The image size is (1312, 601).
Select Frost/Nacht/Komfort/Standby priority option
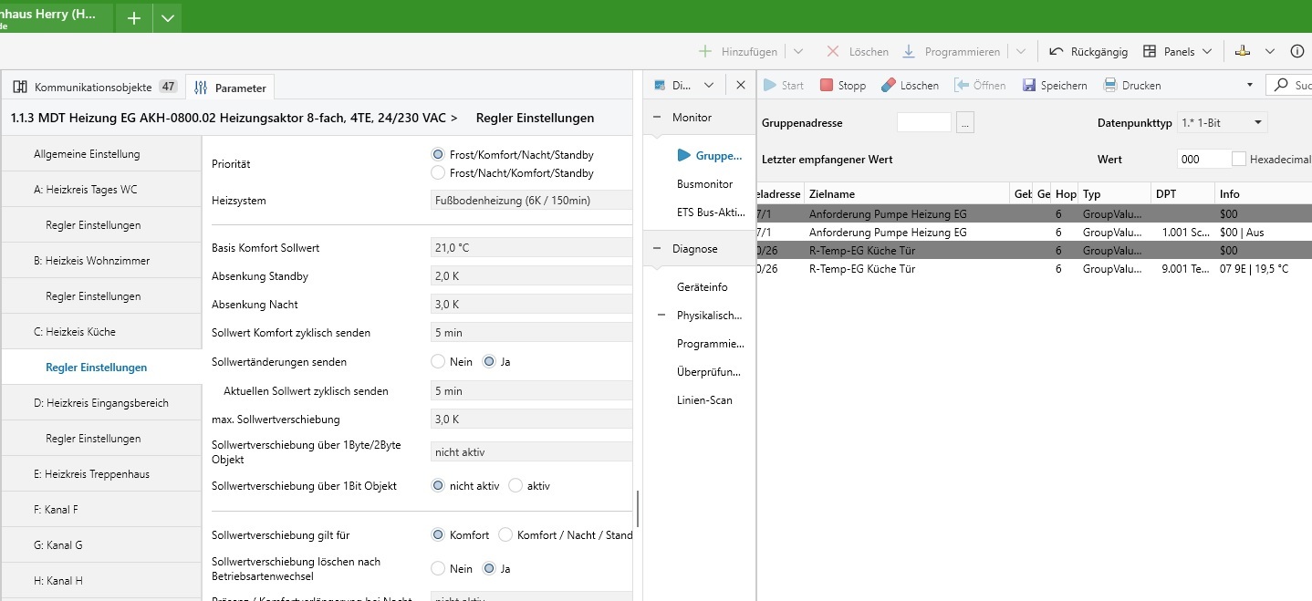click(x=438, y=172)
